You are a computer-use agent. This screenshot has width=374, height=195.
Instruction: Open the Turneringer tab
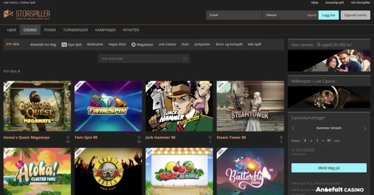tap(75, 30)
